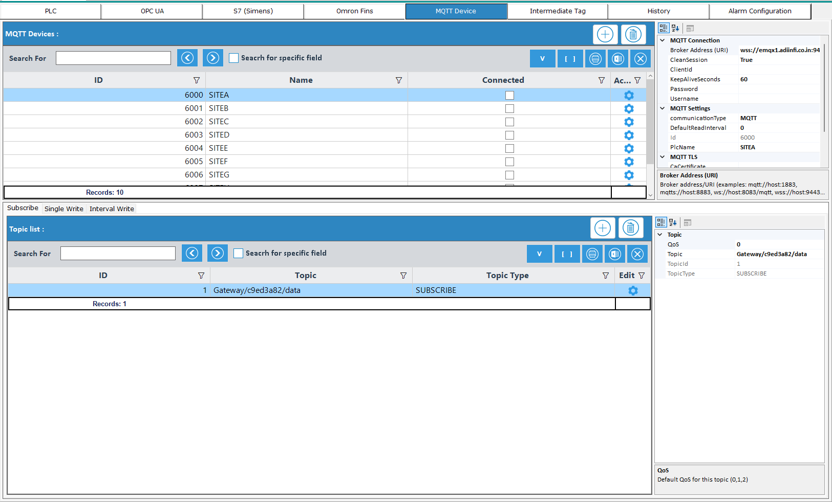This screenshot has height=502, width=832.
Task: Check 'Search for specific field' in Topic list
Action: coord(239,254)
